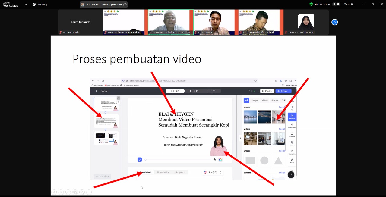Stop the Zoom recording

click(338, 4)
